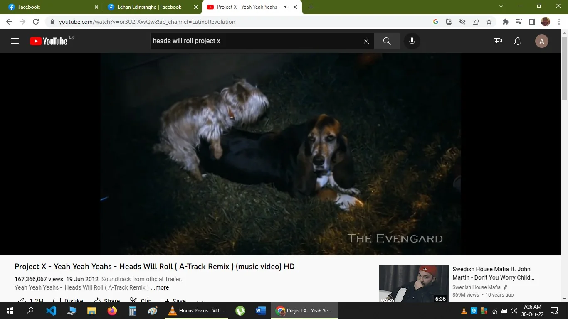Share this page from the address bar
Screen dimensions: 568x319
[x=476, y=22]
